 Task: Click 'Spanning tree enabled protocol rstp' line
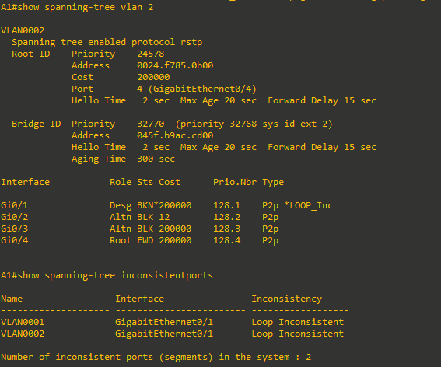tap(107, 43)
